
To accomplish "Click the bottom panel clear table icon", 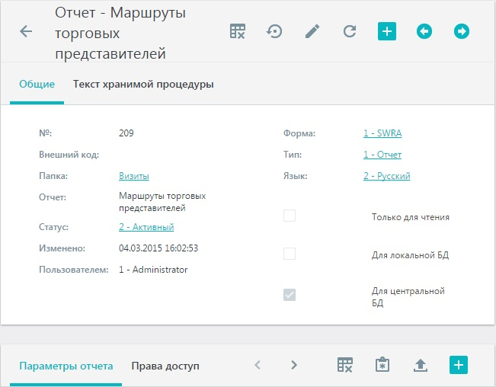I will [x=345, y=365].
